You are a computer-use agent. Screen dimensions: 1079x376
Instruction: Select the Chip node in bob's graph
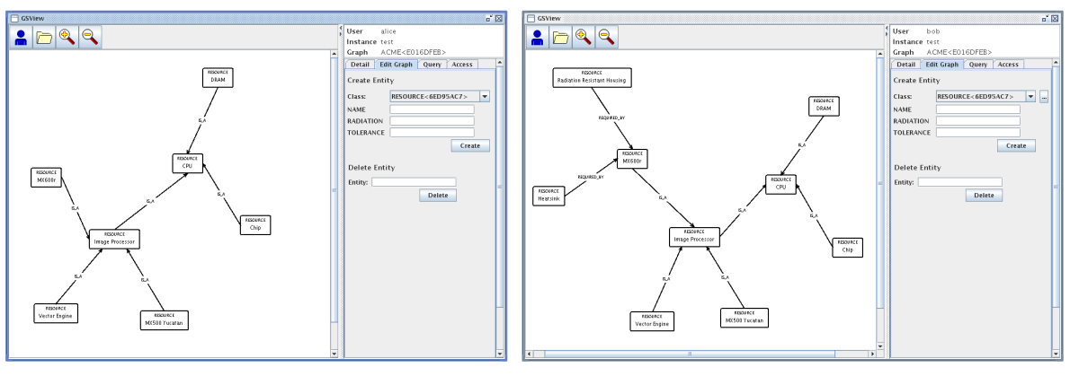(x=848, y=248)
